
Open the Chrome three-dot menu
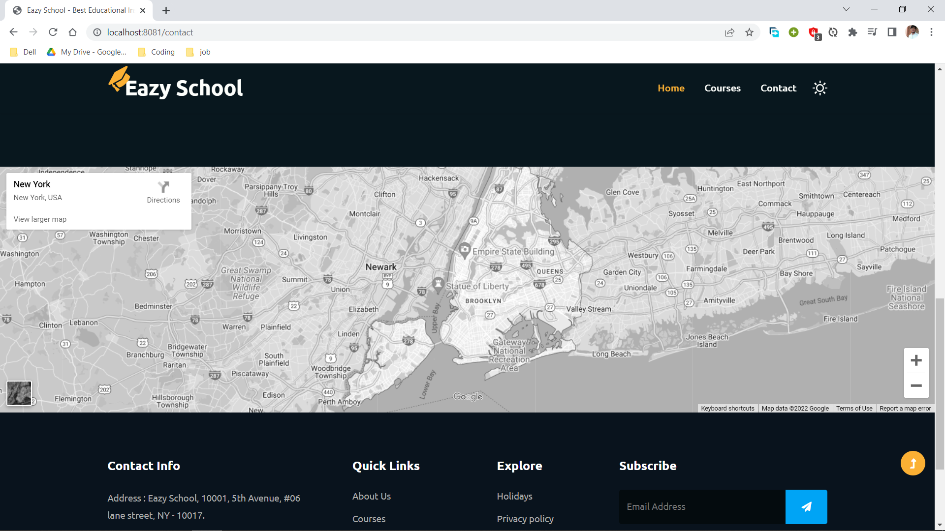(931, 32)
